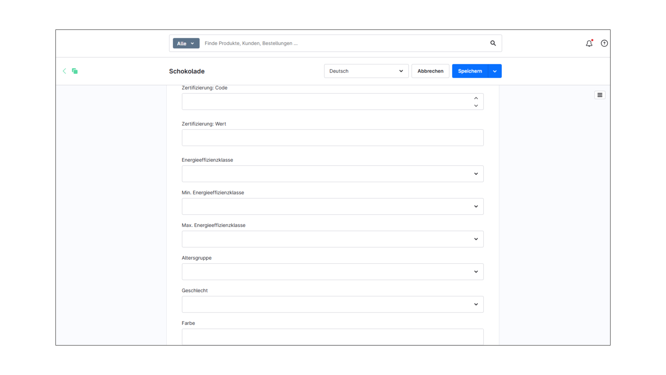Click the Abbrechen button
The width and height of the screenshot is (666, 375).
(430, 71)
